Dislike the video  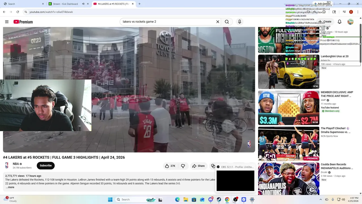[183, 166]
